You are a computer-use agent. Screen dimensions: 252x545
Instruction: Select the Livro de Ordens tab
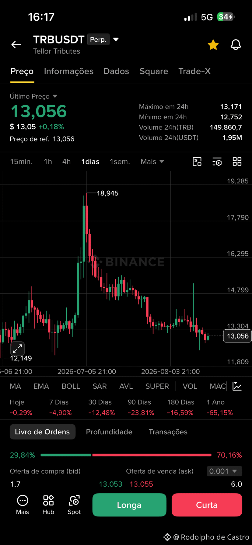pyautogui.click(x=42, y=432)
